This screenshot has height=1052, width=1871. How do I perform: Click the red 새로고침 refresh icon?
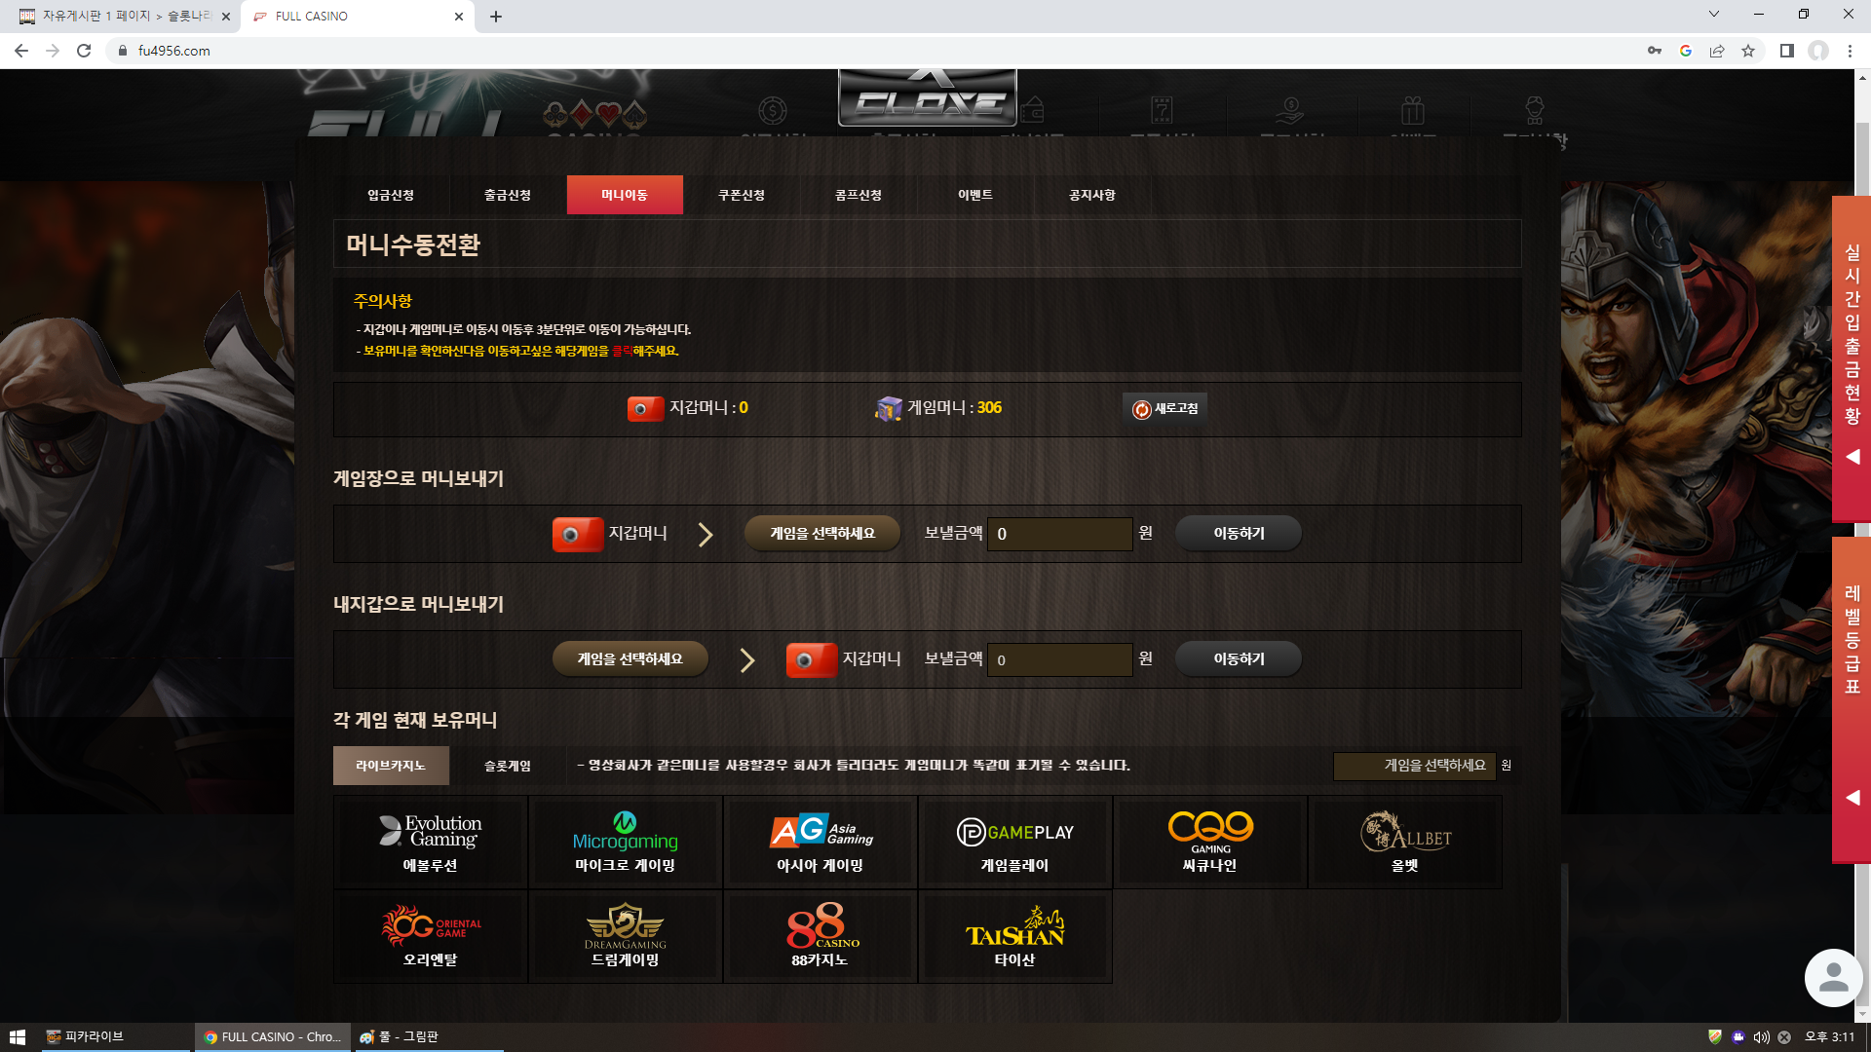coord(1141,409)
